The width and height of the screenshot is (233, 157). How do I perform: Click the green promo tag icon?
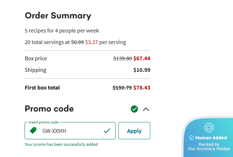[33, 131]
